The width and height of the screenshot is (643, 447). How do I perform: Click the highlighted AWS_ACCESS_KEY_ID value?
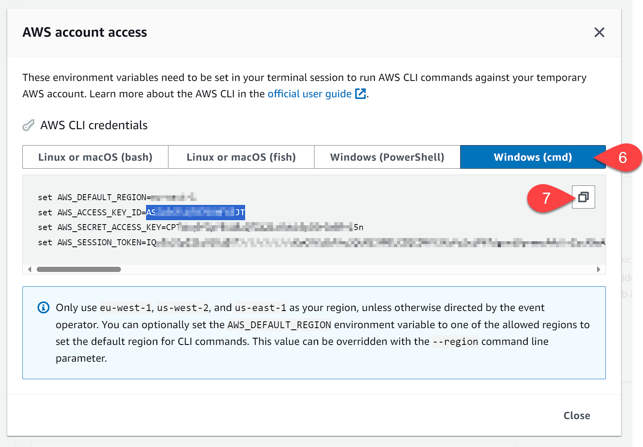coord(196,213)
